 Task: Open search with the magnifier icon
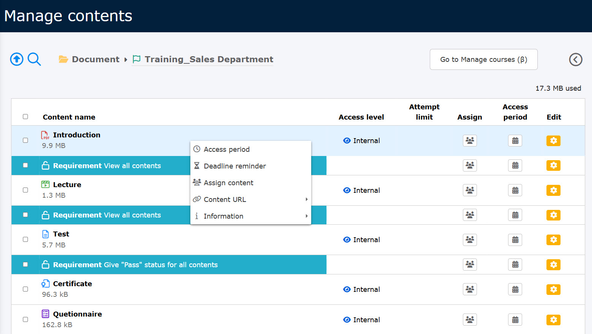coord(34,59)
